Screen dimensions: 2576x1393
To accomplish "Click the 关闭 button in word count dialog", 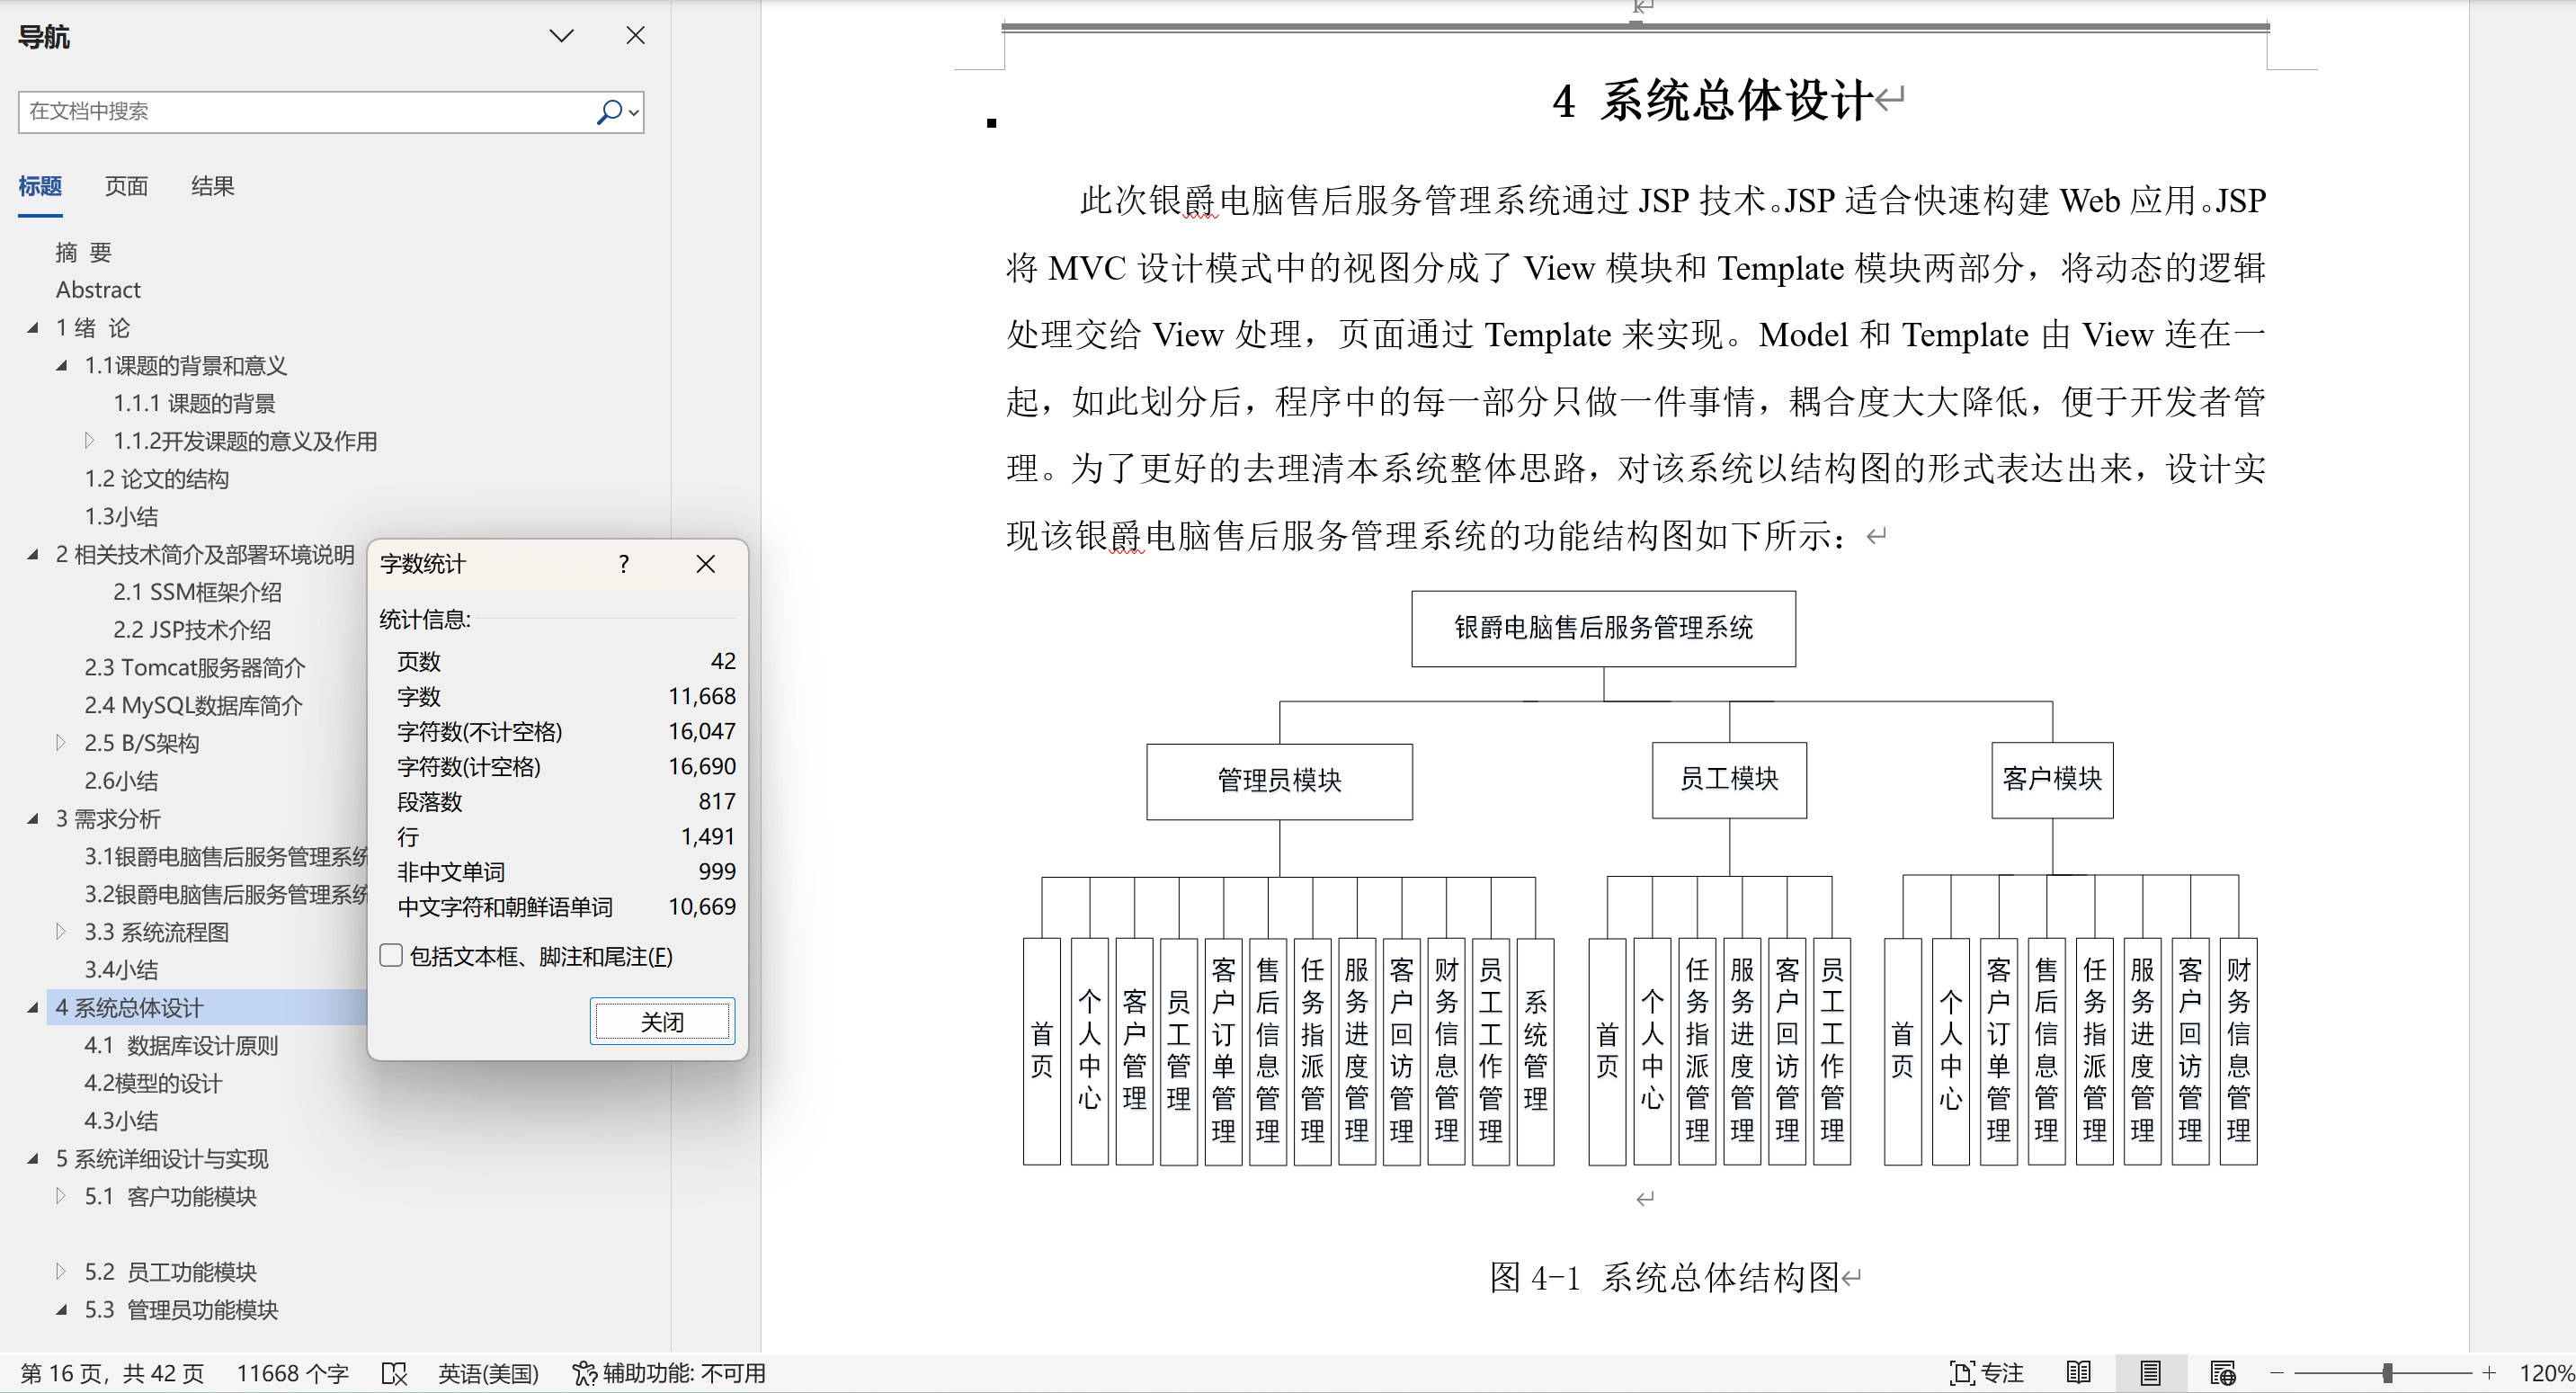I will tap(662, 1021).
